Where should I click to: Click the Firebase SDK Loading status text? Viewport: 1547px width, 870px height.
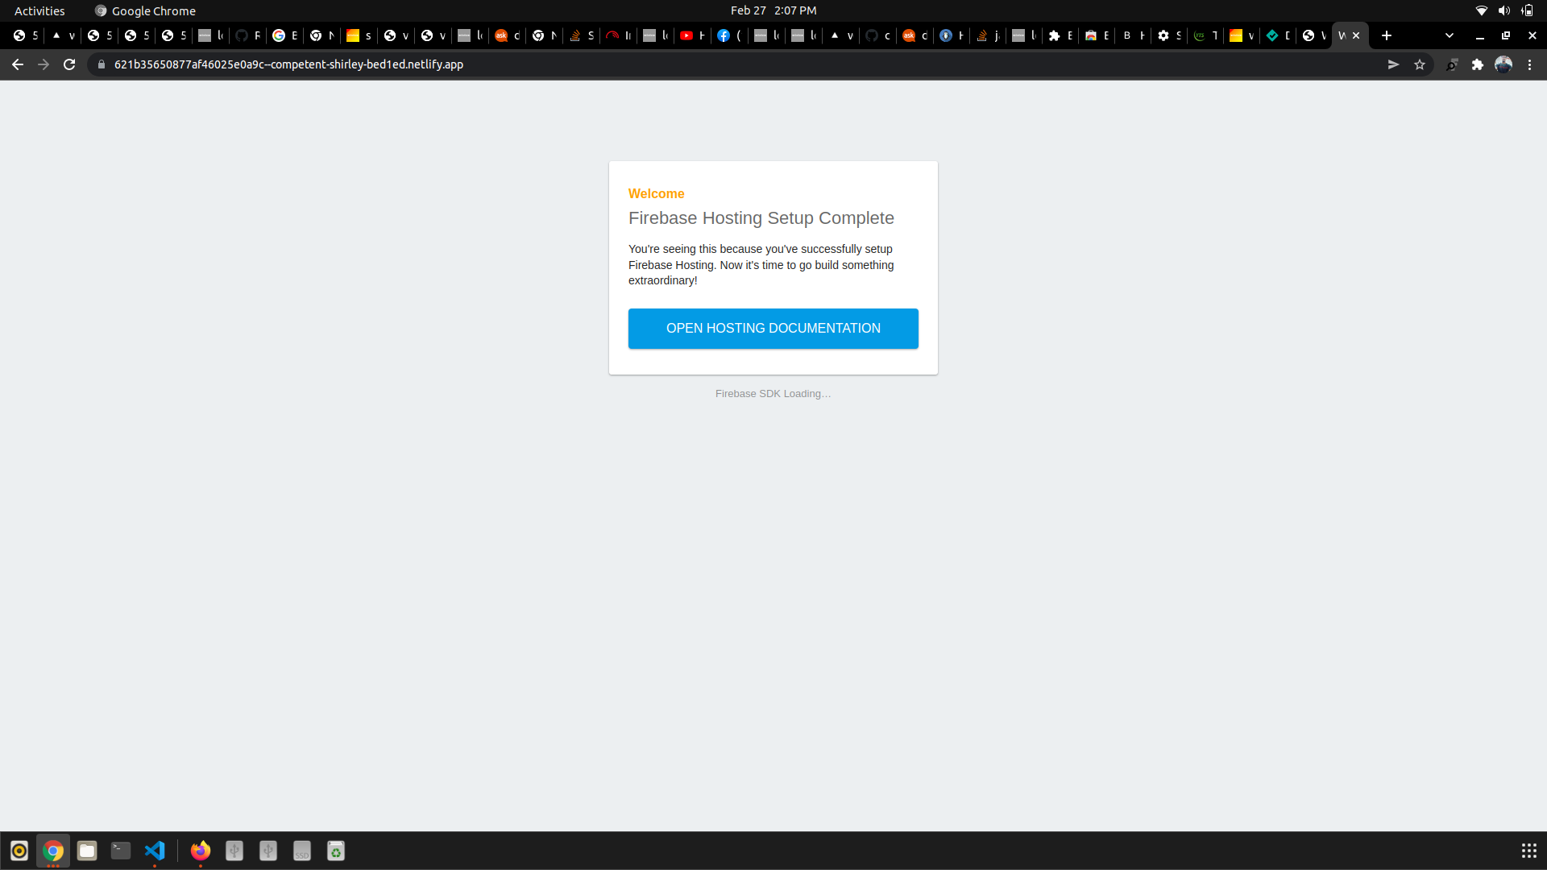(773, 394)
